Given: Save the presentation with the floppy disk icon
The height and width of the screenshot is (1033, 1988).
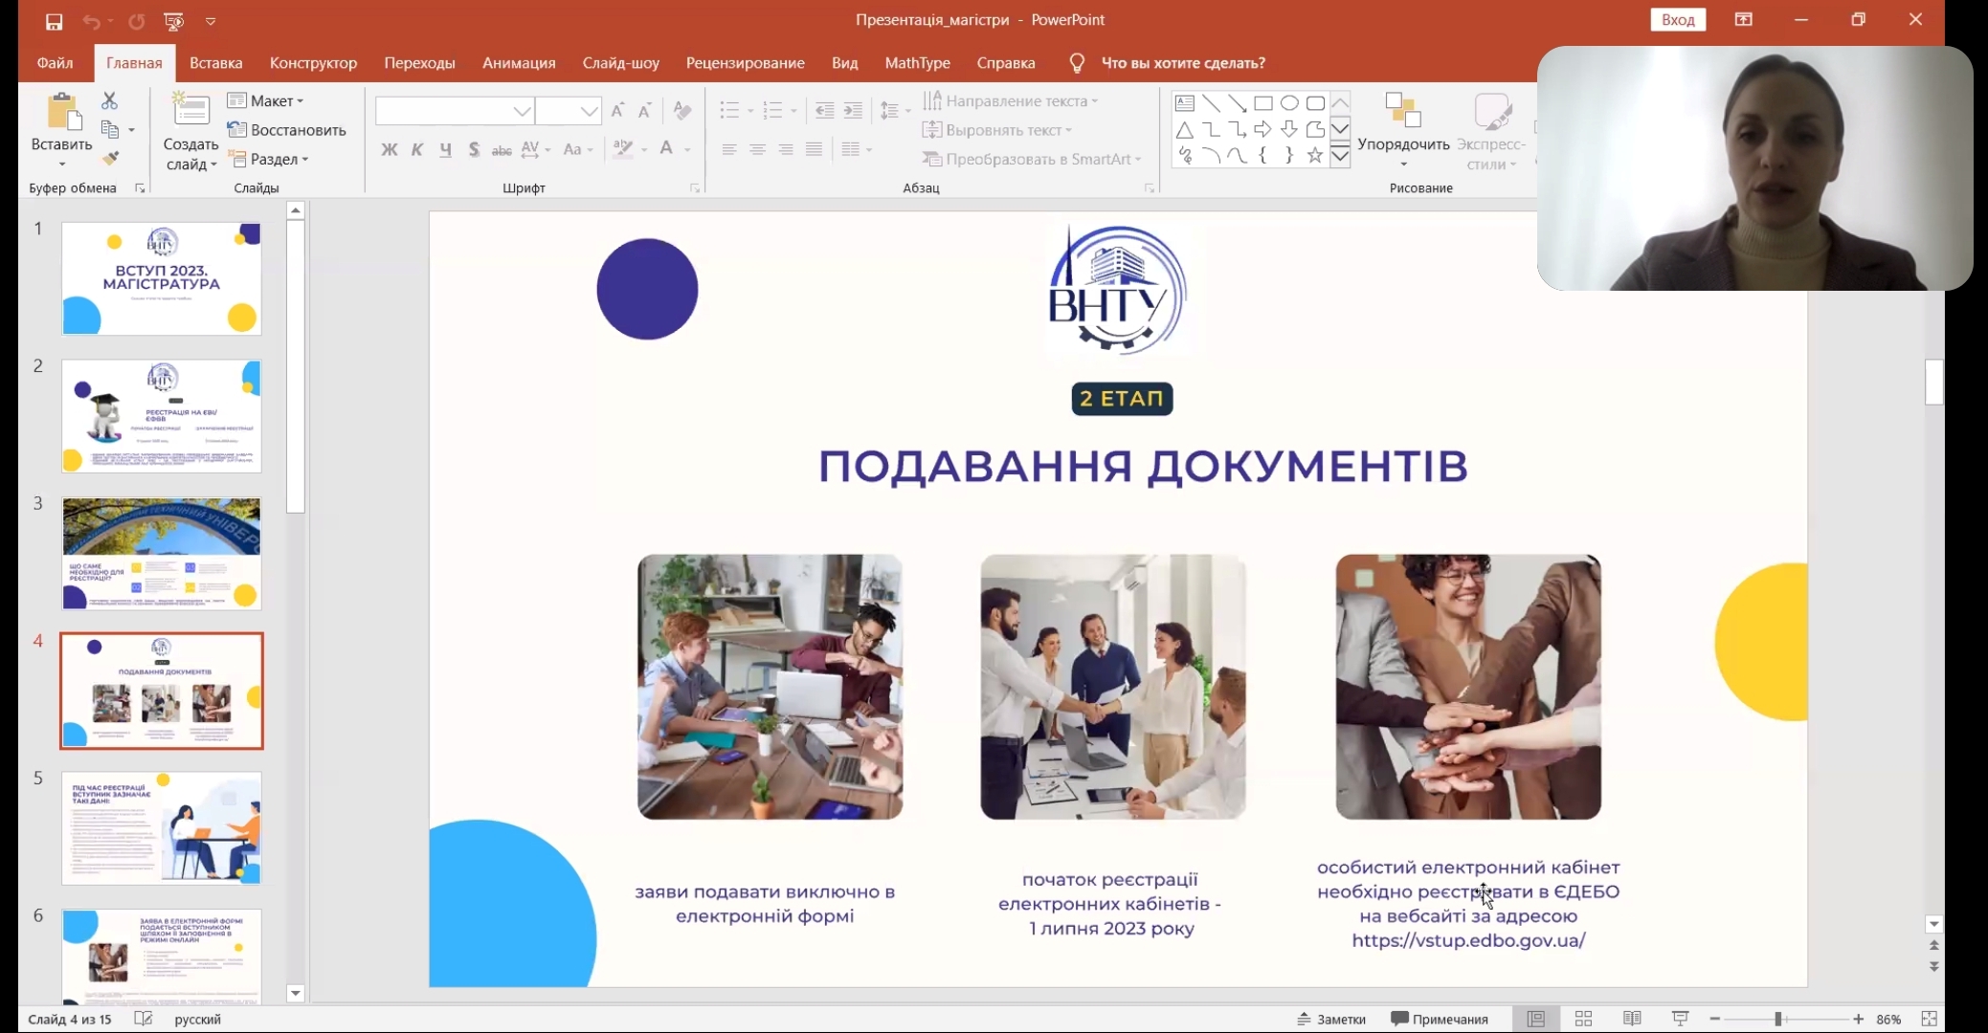Looking at the screenshot, I should pos(54,20).
